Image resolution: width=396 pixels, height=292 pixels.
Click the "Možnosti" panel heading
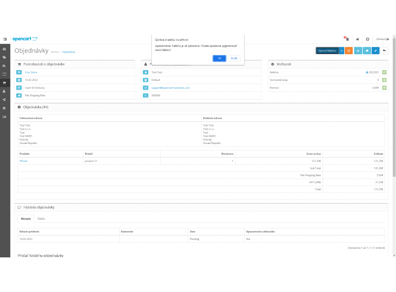283,64
